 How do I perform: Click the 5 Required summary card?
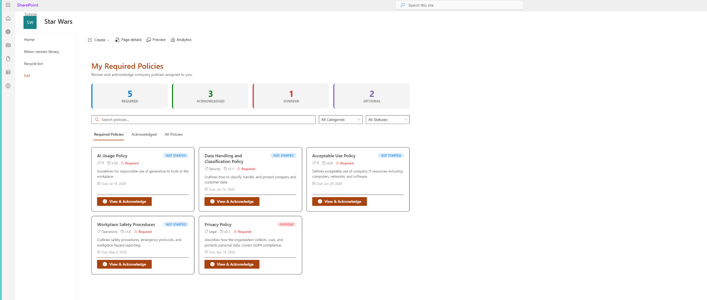pyautogui.click(x=130, y=96)
